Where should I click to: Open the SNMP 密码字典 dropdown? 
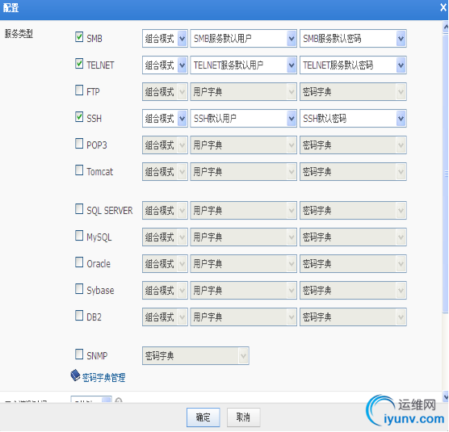coord(195,355)
